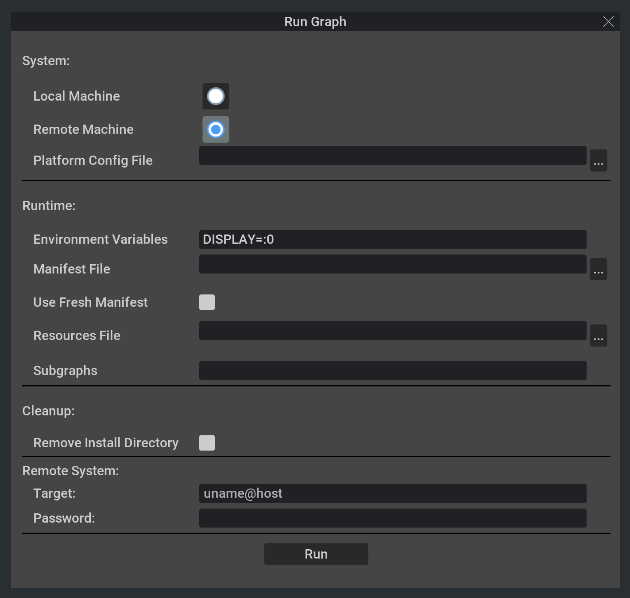Screen dimensions: 630x598
Task: Focus the Manifest File path field
Action: point(392,264)
